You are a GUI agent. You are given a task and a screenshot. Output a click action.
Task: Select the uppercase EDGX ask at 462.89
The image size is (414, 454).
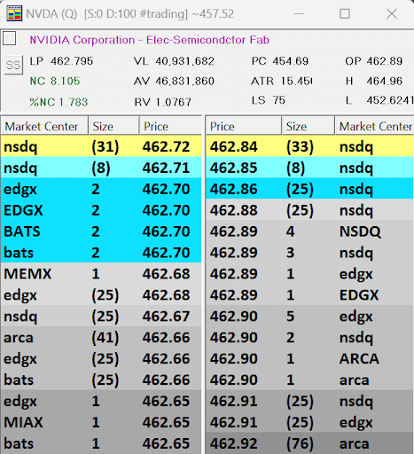coord(309,295)
